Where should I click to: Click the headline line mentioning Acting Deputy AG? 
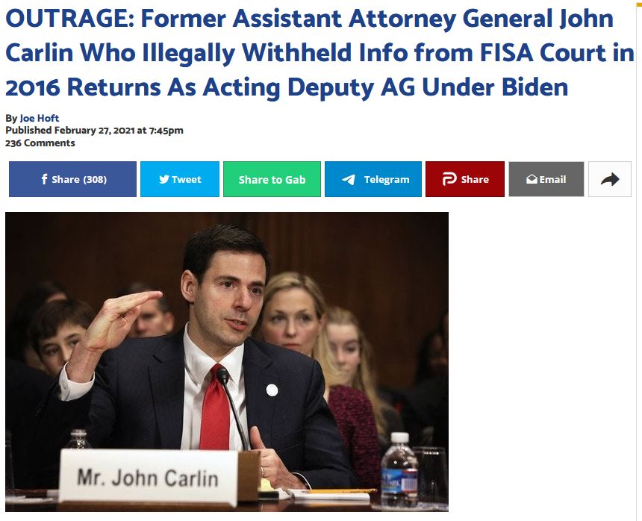pyautogui.click(x=287, y=87)
